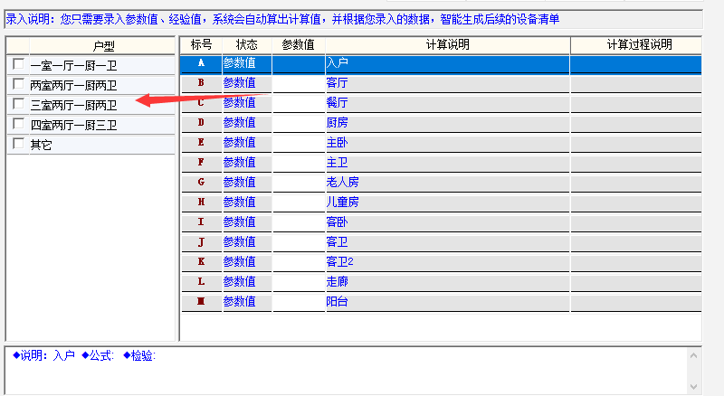
Task: Click the 计算过程说明 cell for 客厅
Action: click(636, 83)
